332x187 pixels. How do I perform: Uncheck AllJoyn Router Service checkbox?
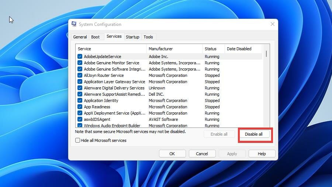[x=80, y=75]
